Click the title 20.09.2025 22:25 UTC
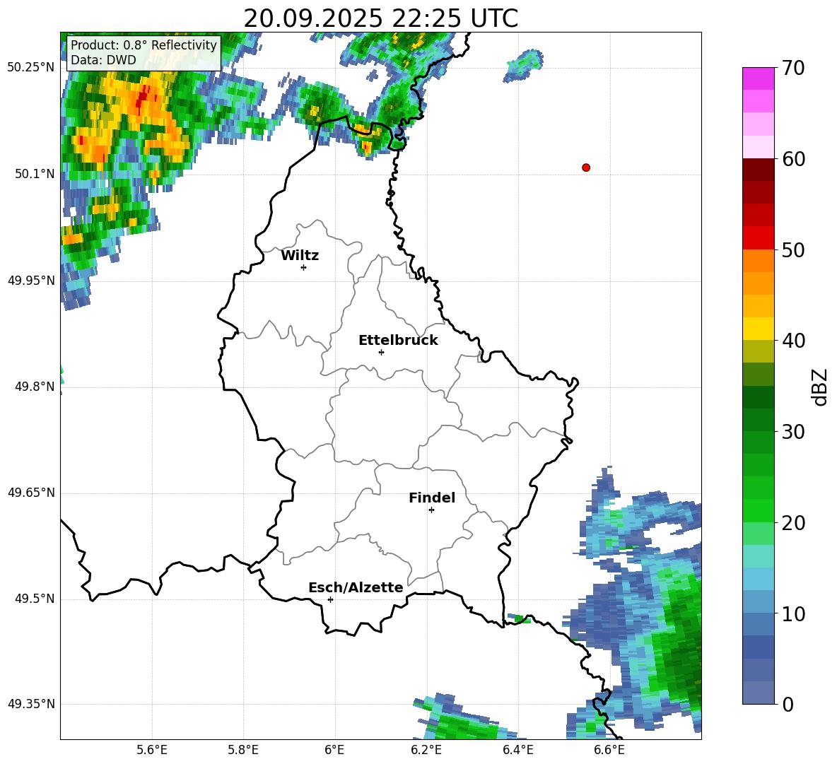 (x=380, y=18)
